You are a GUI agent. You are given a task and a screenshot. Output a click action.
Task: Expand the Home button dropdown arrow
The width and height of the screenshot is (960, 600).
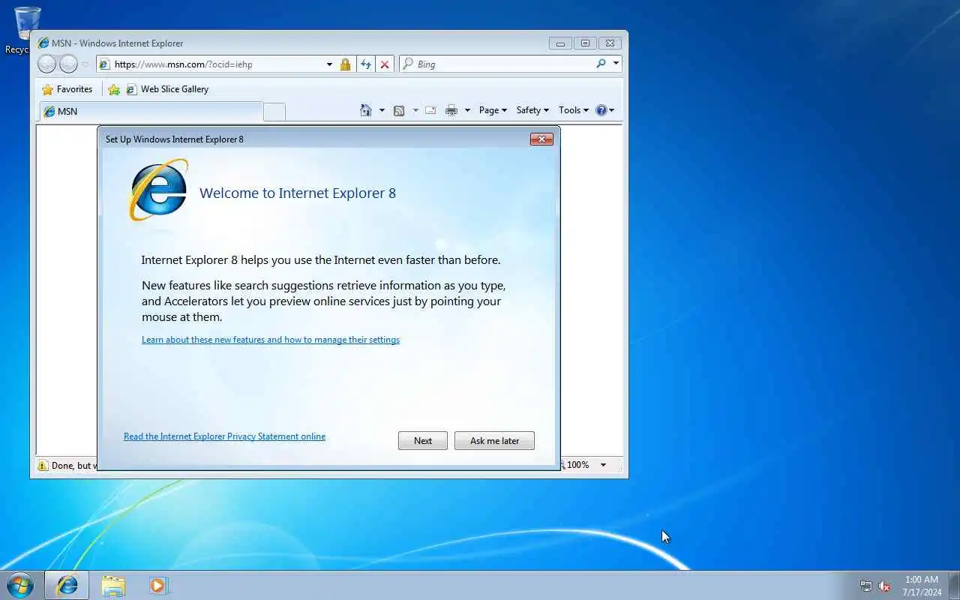coord(382,110)
